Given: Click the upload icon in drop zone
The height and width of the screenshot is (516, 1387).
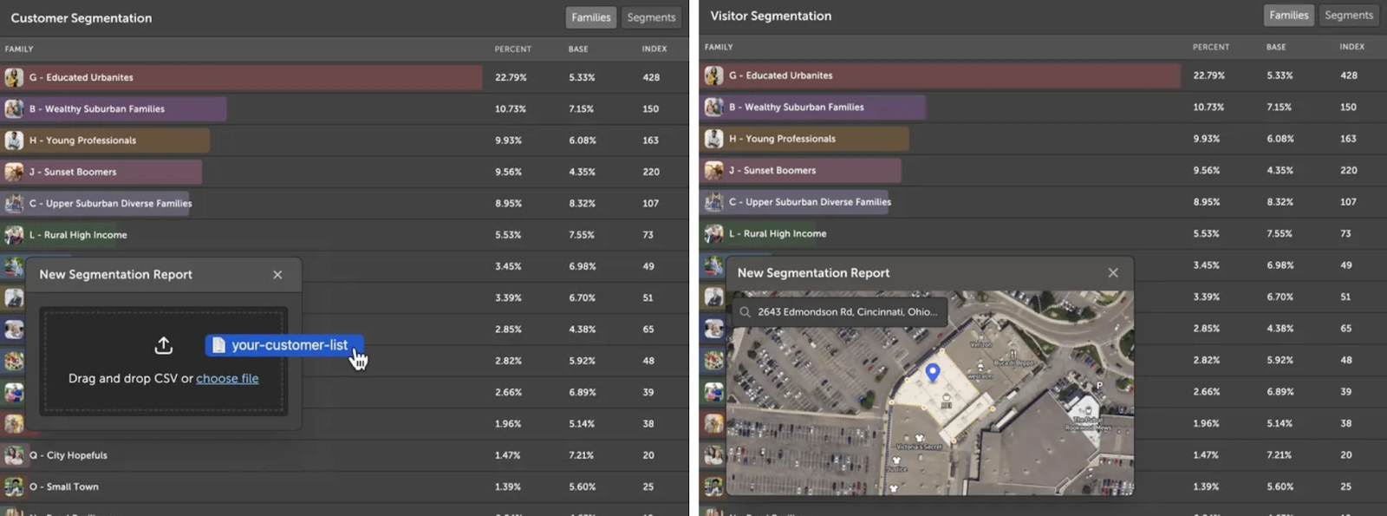Looking at the screenshot, I should pyautogui.click(x=163, y=346).
